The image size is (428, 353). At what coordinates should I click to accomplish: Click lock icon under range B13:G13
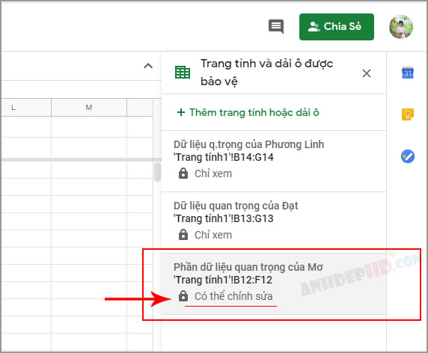click(x=183, y=235)
